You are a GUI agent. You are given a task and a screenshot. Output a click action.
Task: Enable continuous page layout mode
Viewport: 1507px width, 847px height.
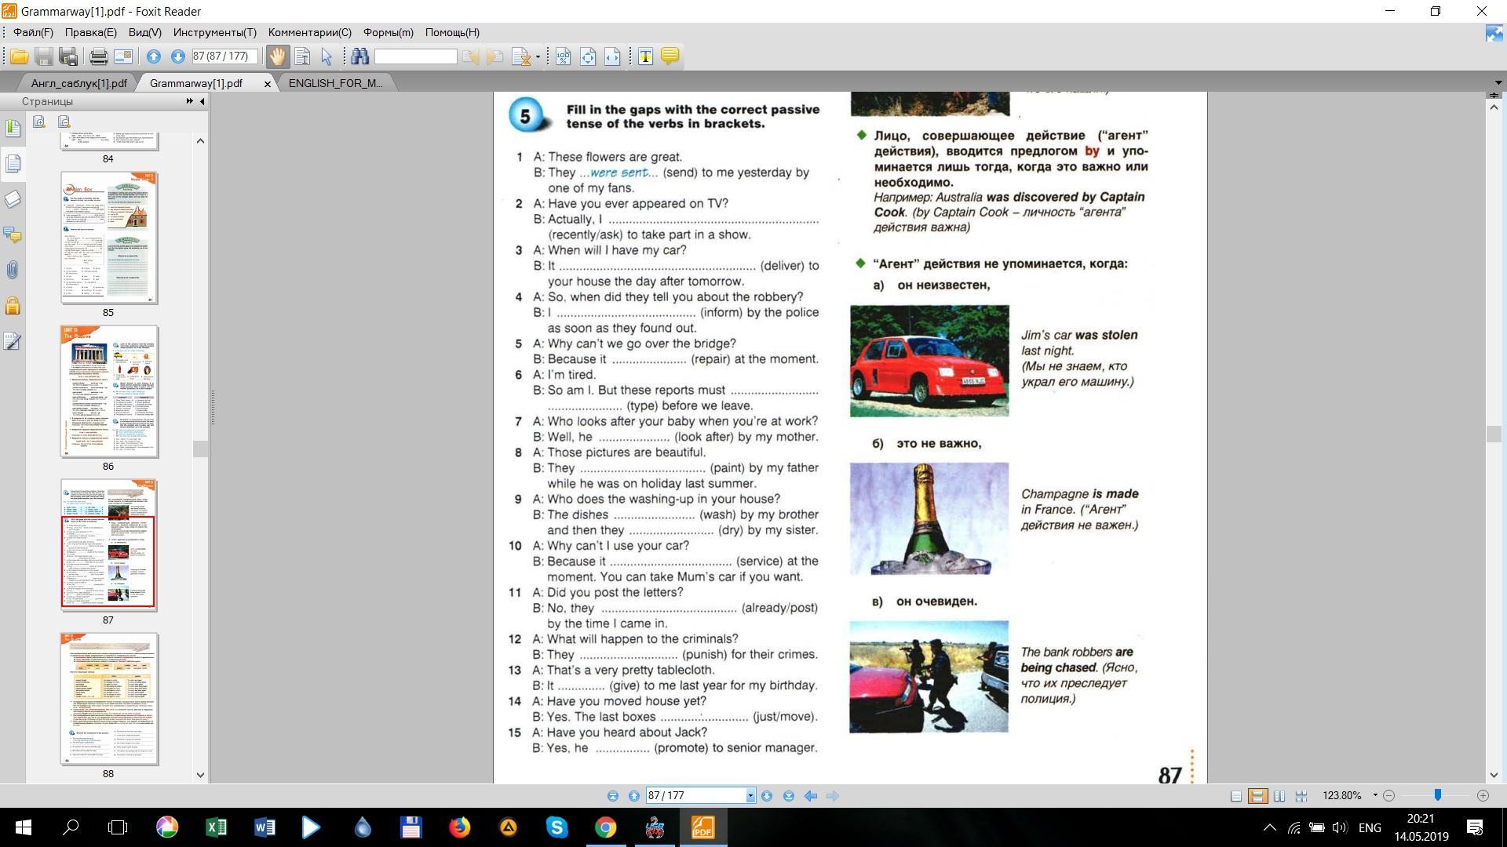[x=1257, y=796]
